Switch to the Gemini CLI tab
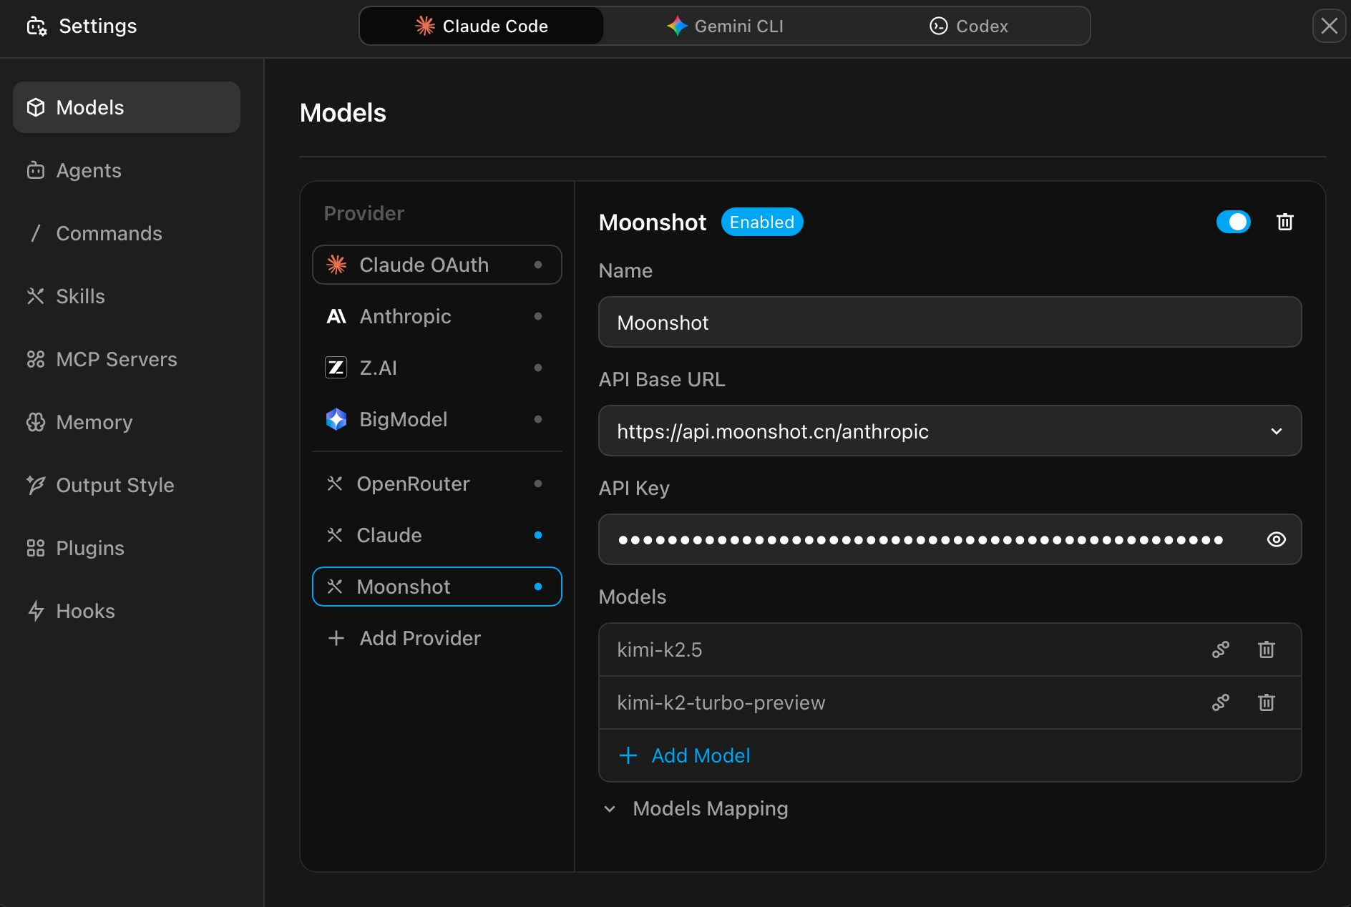 (x=725, y=26)
